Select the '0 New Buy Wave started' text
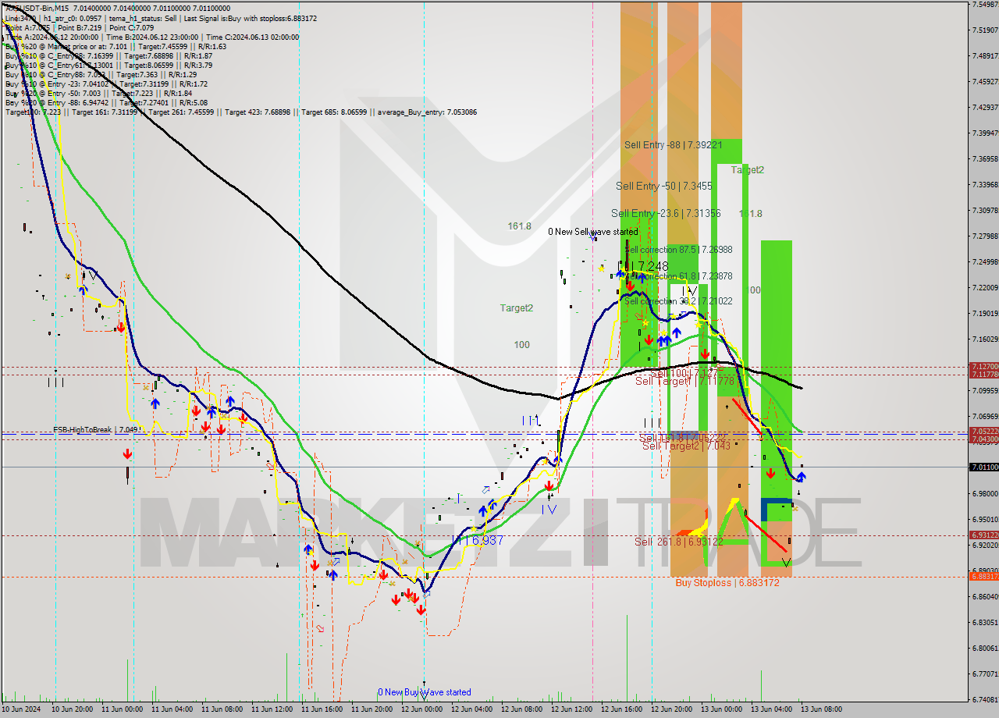 coord(425,692)
